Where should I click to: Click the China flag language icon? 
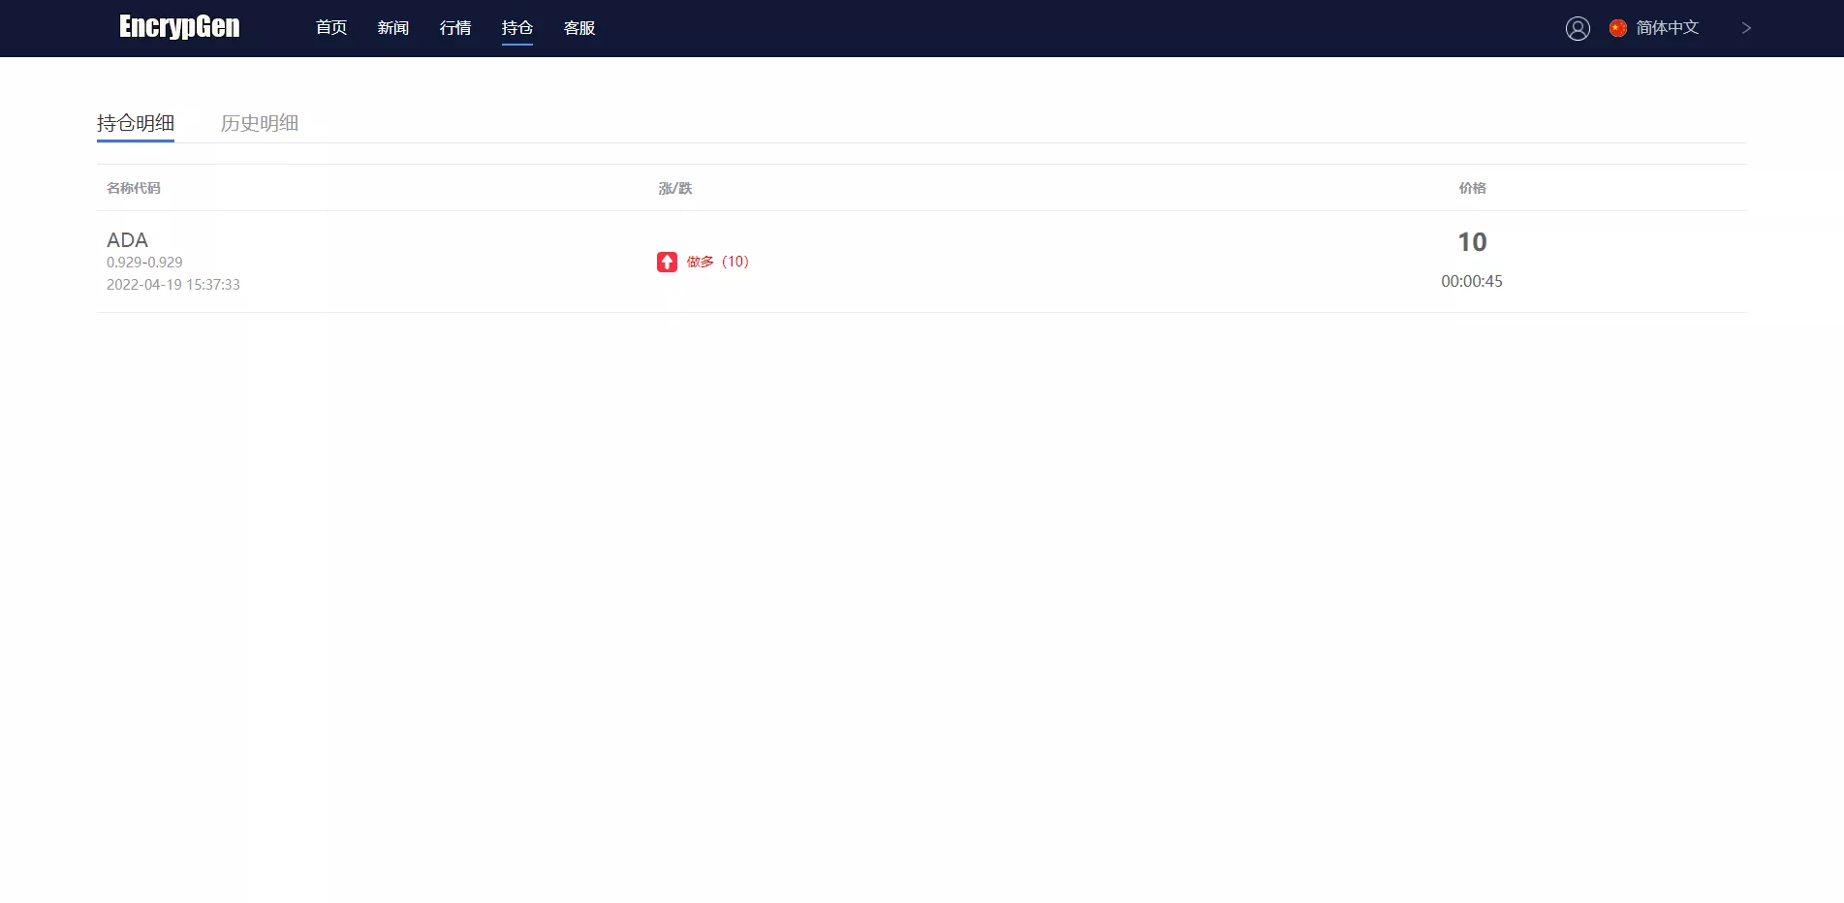click(1617, 28)
